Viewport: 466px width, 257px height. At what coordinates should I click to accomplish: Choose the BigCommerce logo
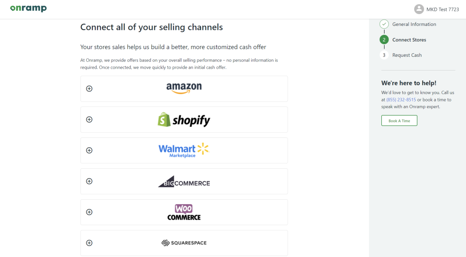point(184,181)
